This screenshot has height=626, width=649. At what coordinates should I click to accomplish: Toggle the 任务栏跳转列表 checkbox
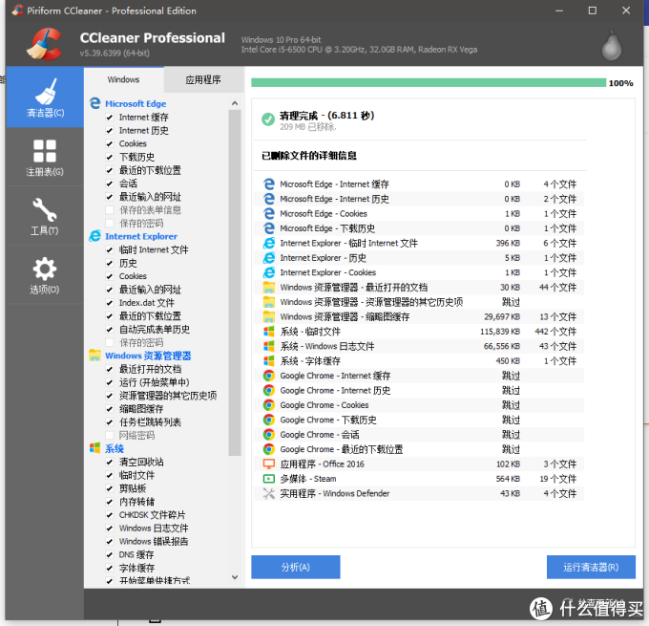pyautogui.click(x=109, y=422)
